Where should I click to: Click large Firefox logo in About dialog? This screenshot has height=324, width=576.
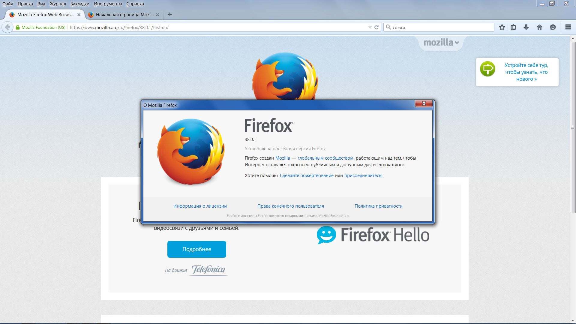[191, 151]
